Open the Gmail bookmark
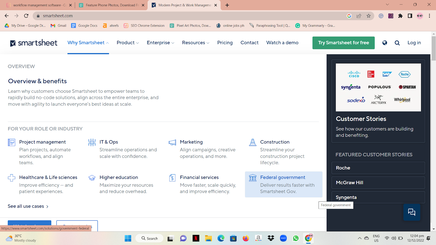Viewport: 436px width, 245px height. (x=59, y=26)
